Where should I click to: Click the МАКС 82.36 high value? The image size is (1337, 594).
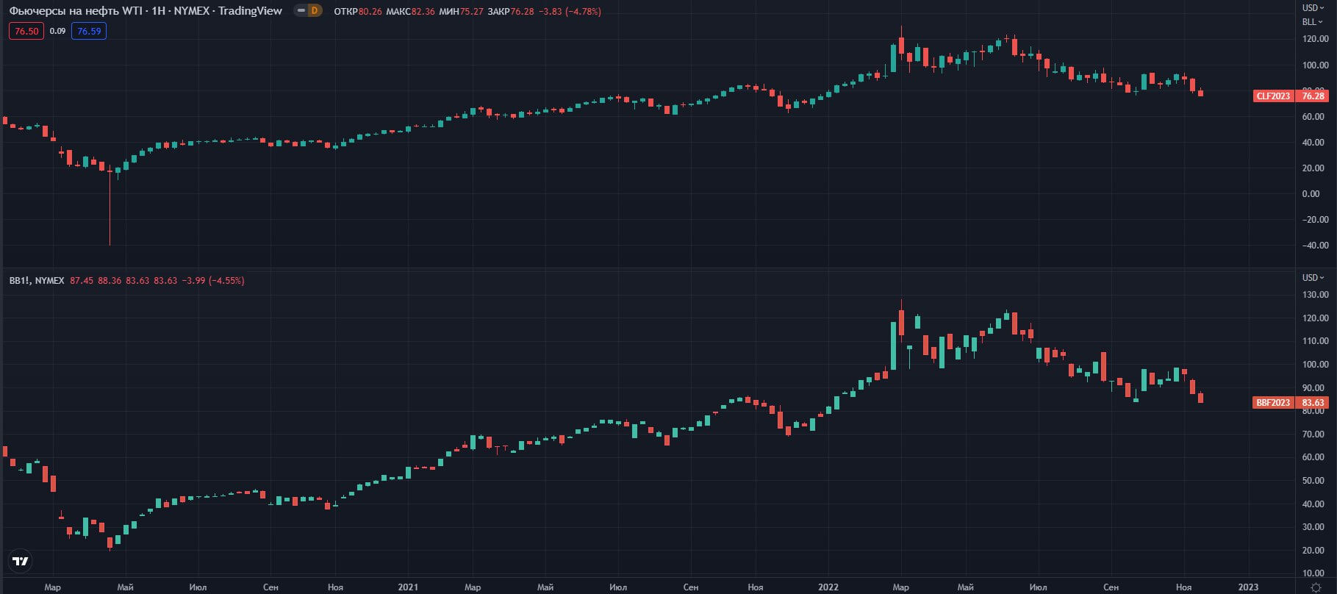click(410, 12)
